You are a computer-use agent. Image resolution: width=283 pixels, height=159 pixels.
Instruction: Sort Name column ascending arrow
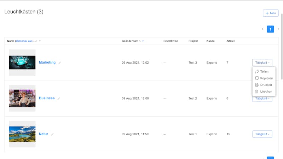pyautogui.click(x=36, y=41)
